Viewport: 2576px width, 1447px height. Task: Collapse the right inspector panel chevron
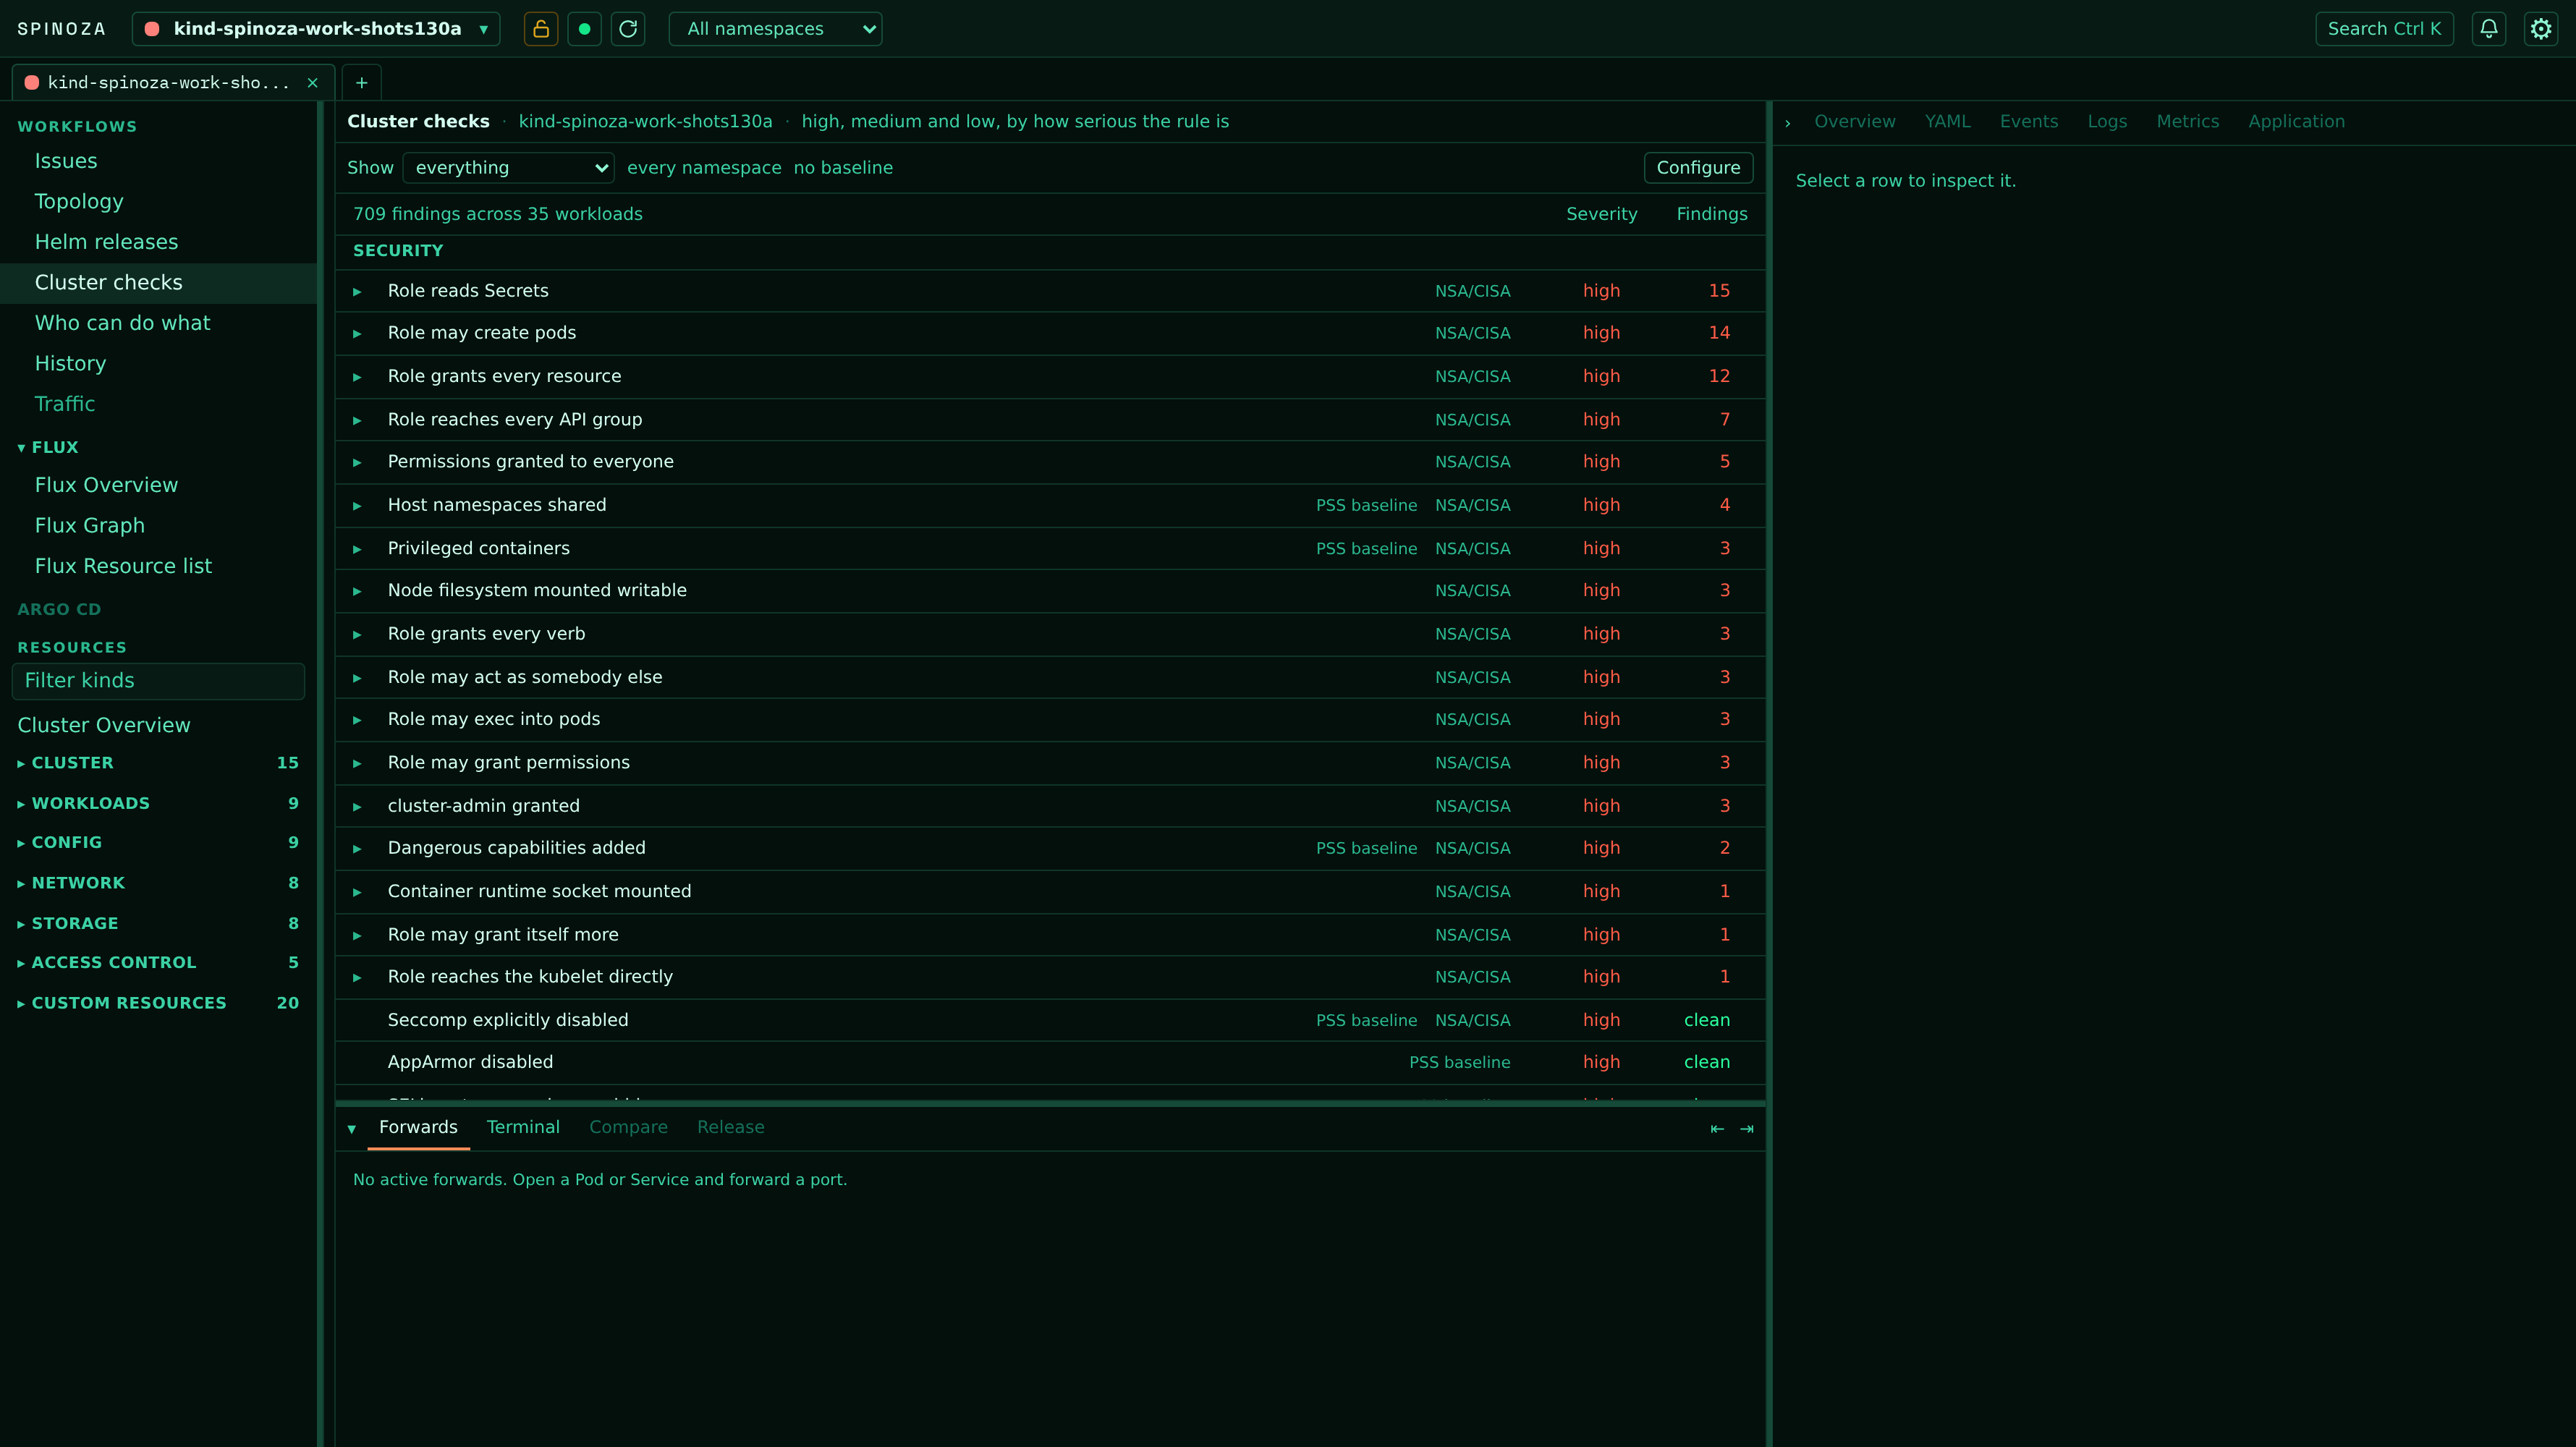coord(1788,122)
